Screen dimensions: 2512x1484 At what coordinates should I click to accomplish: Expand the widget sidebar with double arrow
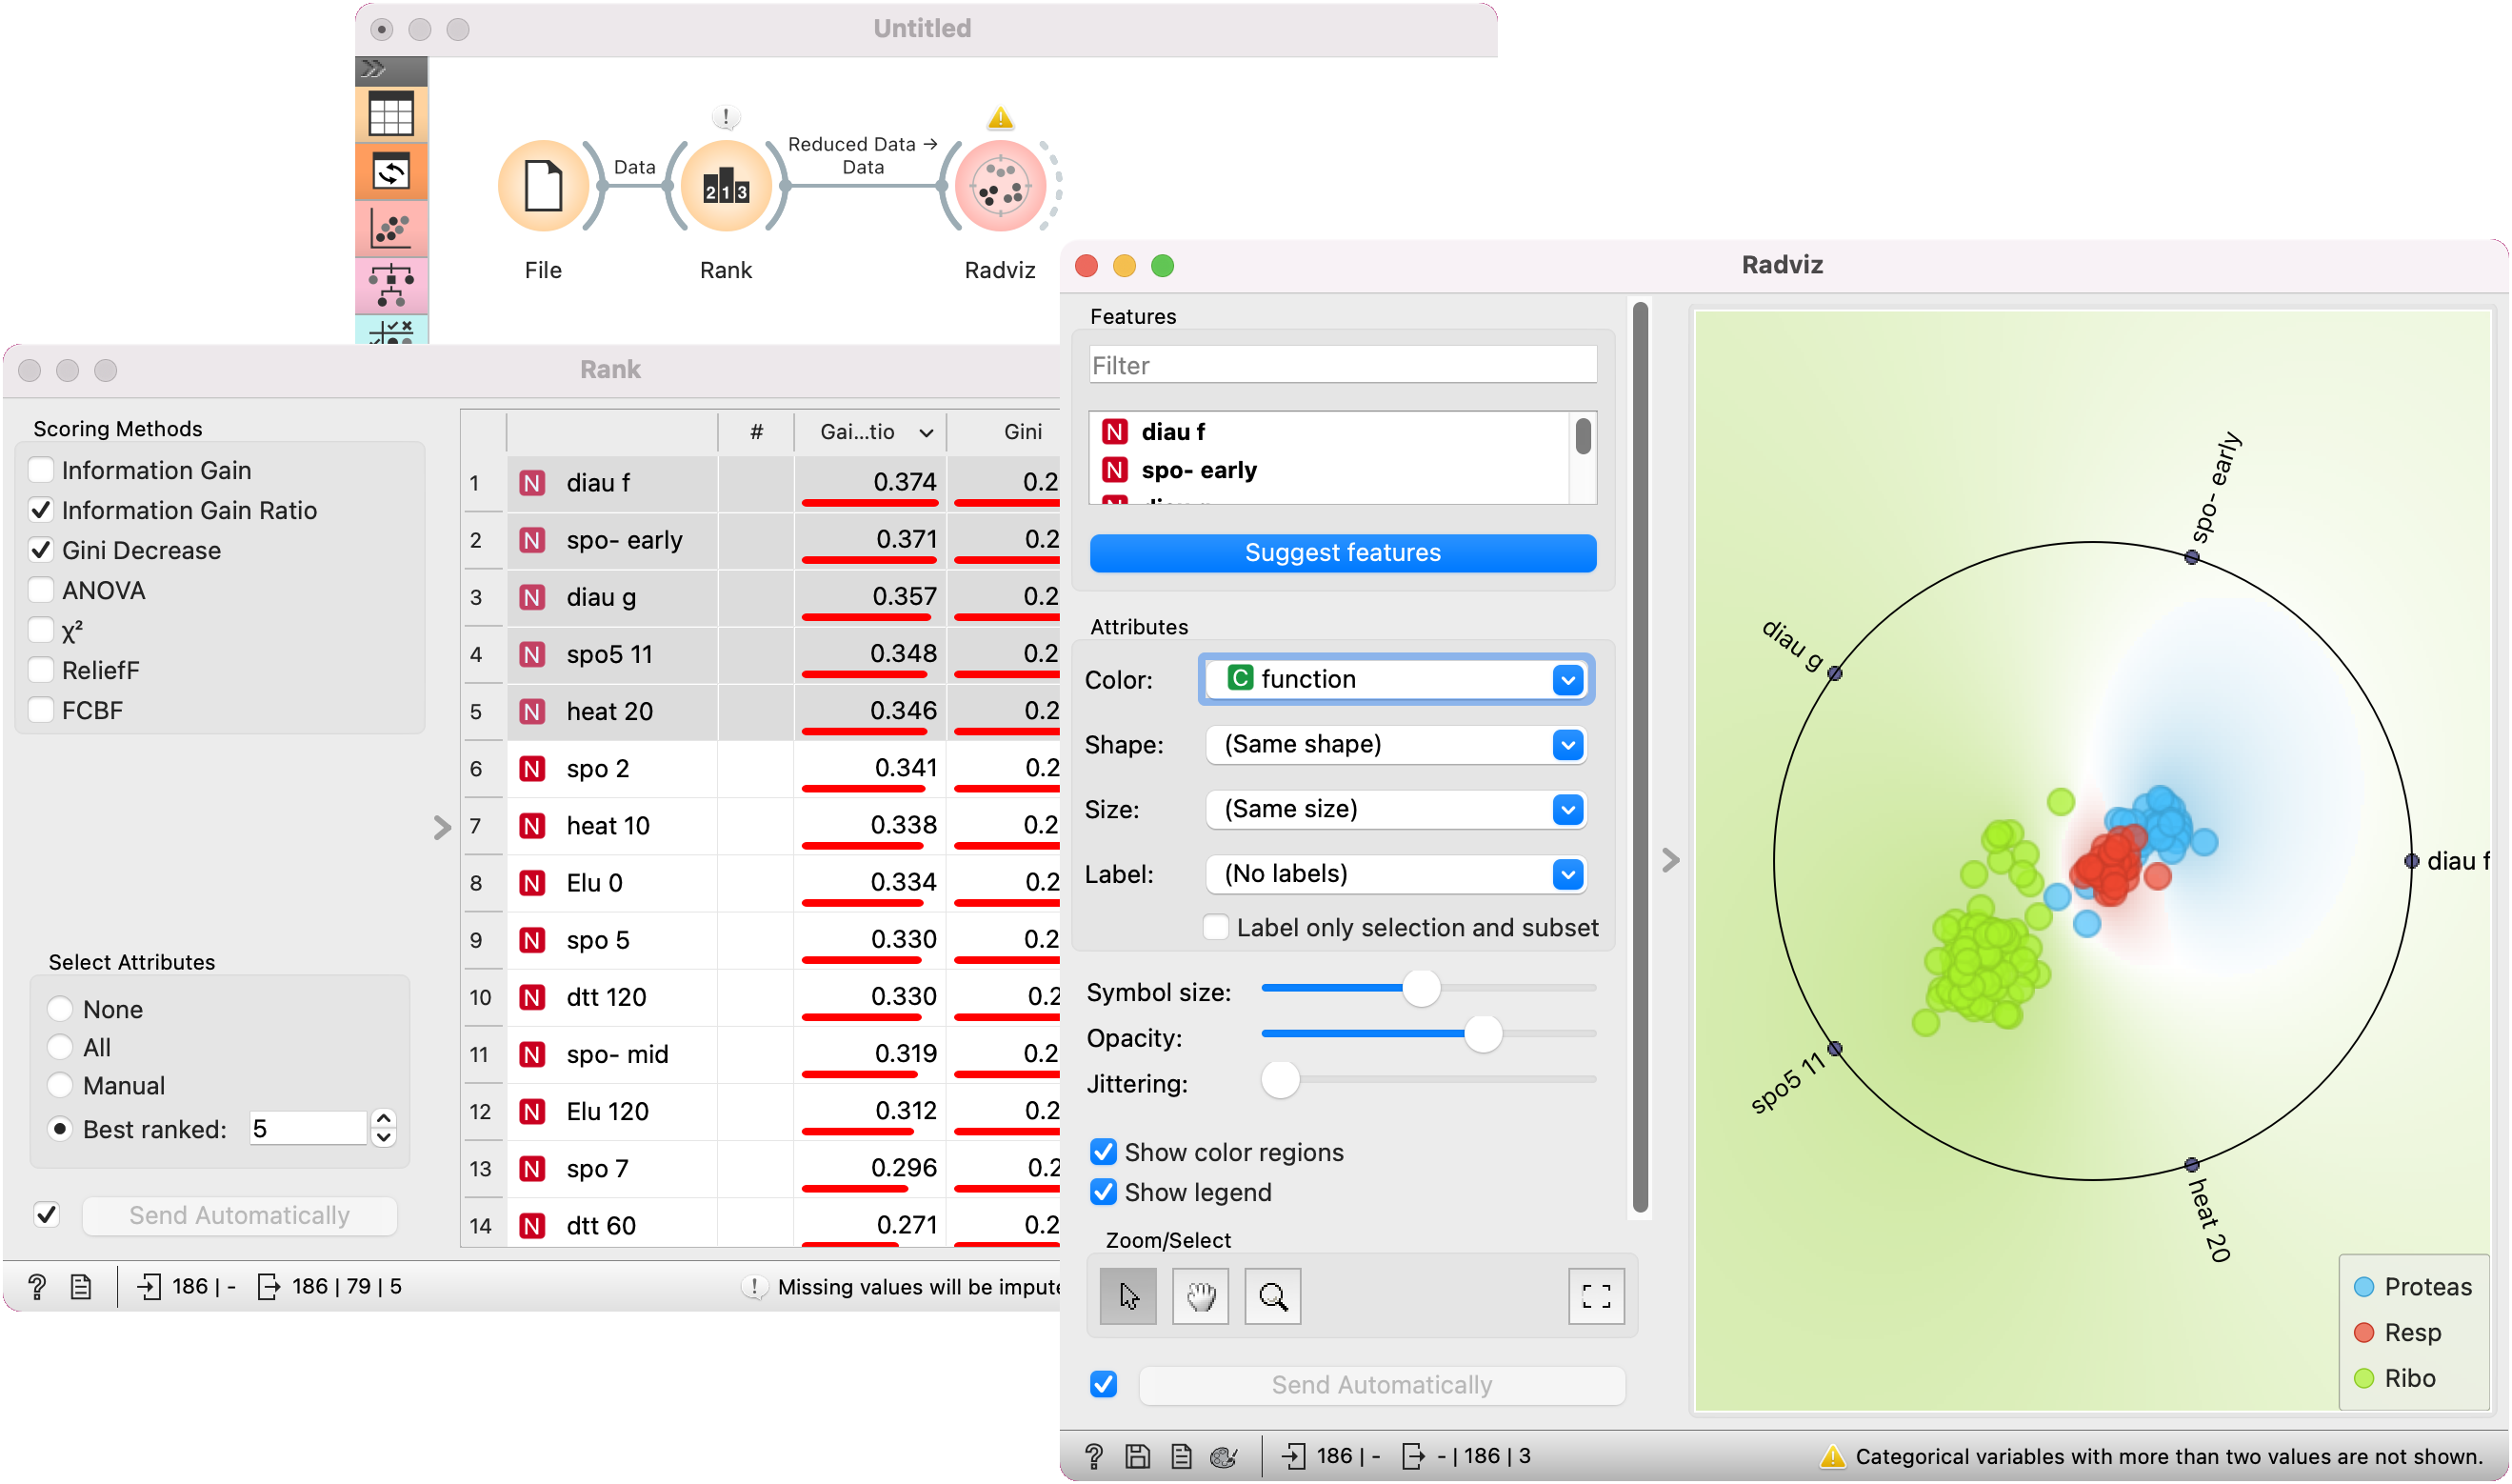(373, 69)
